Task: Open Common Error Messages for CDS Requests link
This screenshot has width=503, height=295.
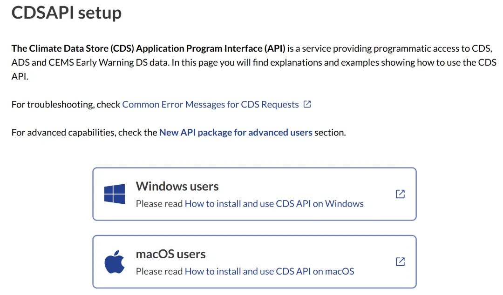Action: click(210, 105)
